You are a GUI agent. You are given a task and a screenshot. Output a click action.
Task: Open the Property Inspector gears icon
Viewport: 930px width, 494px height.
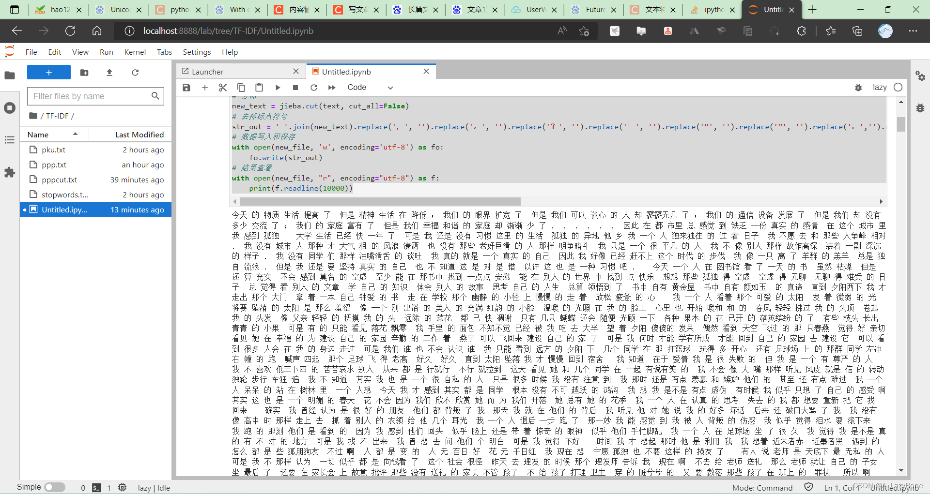920,76
